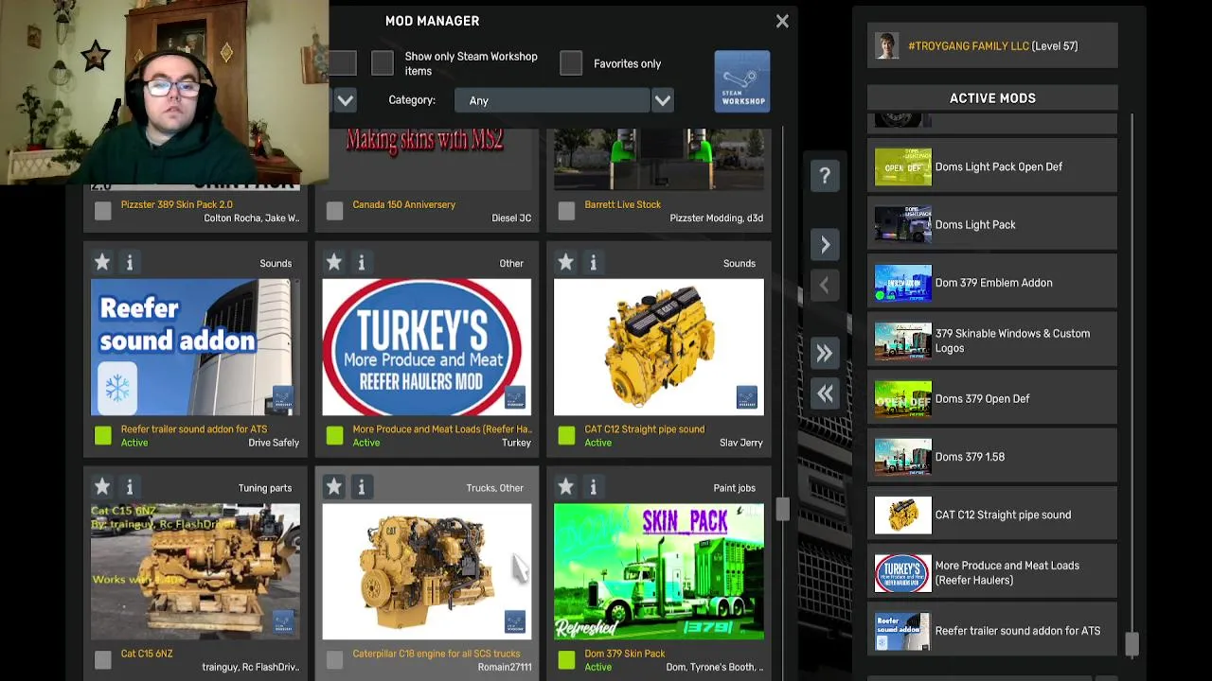
Task: Toggle Favorites only checkbox
Action: pyautogui.click(x=571, y=63)
